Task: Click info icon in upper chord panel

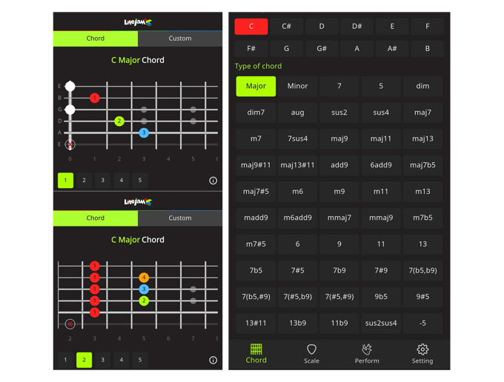Action: click(213, 181)
